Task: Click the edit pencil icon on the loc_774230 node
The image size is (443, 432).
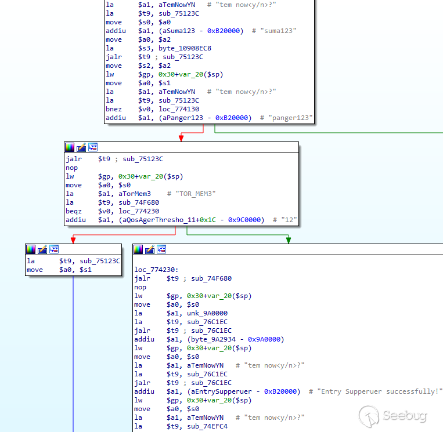Action: [x=150, y=249]
